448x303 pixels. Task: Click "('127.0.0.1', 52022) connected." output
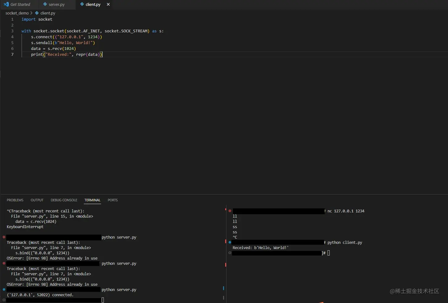40,295
